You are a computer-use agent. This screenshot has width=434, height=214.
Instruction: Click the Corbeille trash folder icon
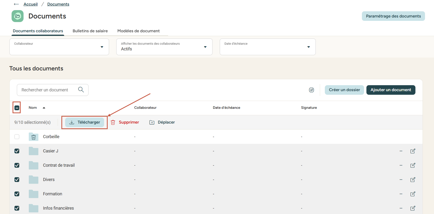coord(33,137)
